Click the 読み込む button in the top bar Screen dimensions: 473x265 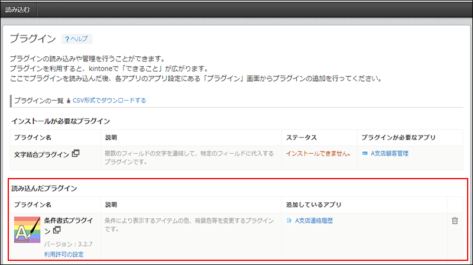tap(18, 9)
